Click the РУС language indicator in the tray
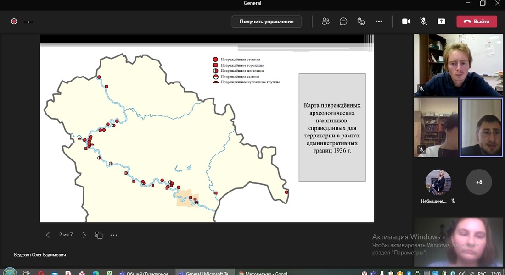 click(482, 273)
